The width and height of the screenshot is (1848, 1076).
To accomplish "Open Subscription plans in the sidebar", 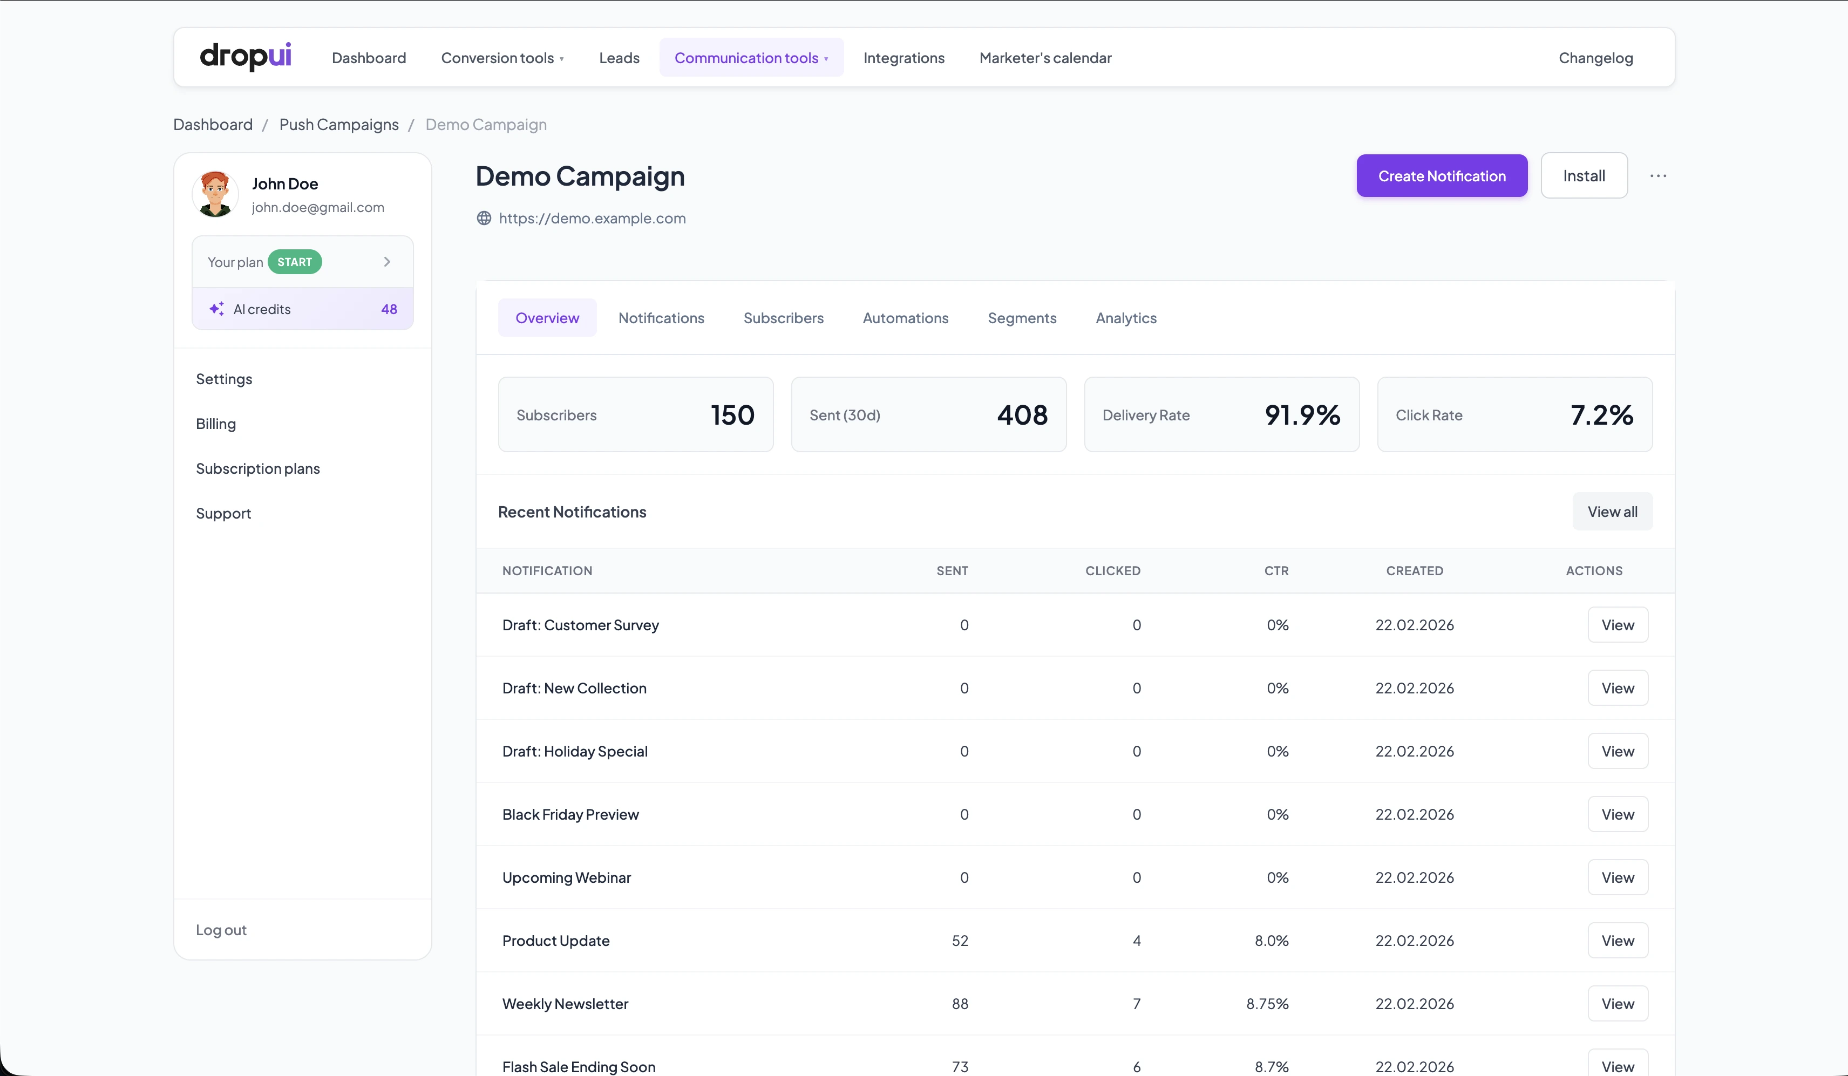I will point(257,468).
